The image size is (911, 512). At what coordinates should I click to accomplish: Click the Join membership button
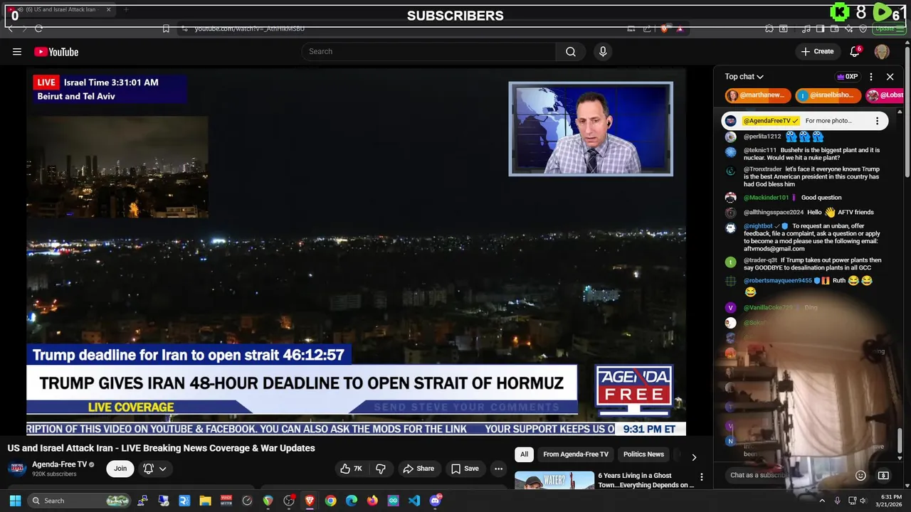click(120, 469)
